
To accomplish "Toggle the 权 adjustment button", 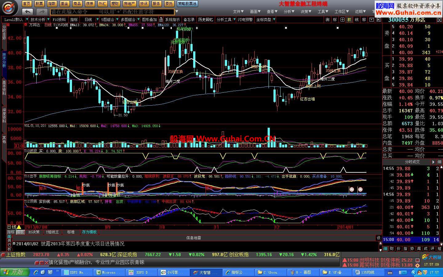I will click(x=349, y=19).
